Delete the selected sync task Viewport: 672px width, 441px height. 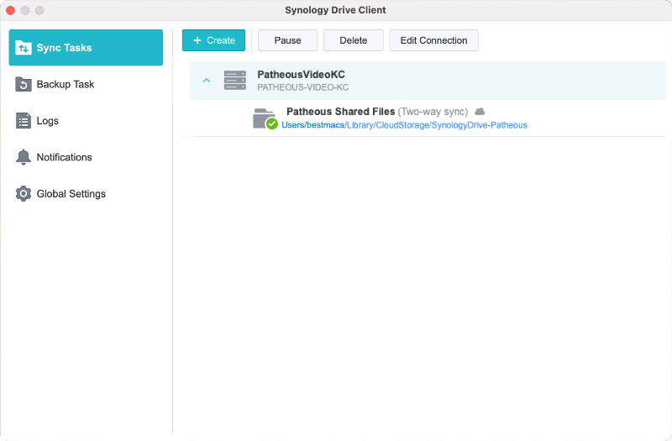[353, 40]
